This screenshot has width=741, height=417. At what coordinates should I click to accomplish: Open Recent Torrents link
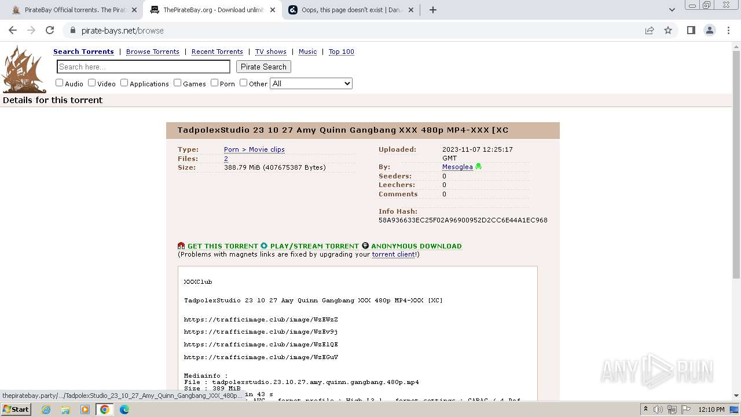(217, 52)
